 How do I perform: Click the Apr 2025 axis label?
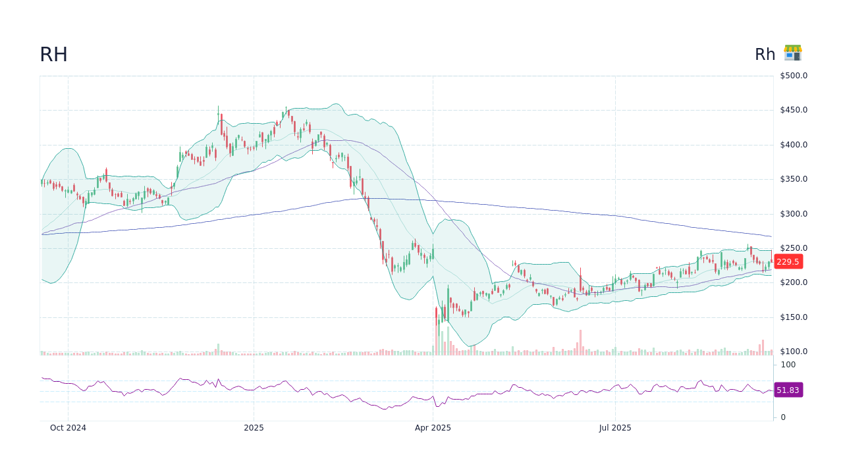[433, 428]
